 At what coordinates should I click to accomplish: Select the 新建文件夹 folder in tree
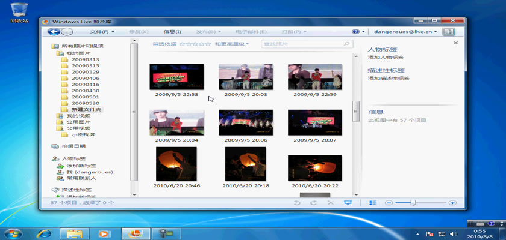tap(87, 110)
